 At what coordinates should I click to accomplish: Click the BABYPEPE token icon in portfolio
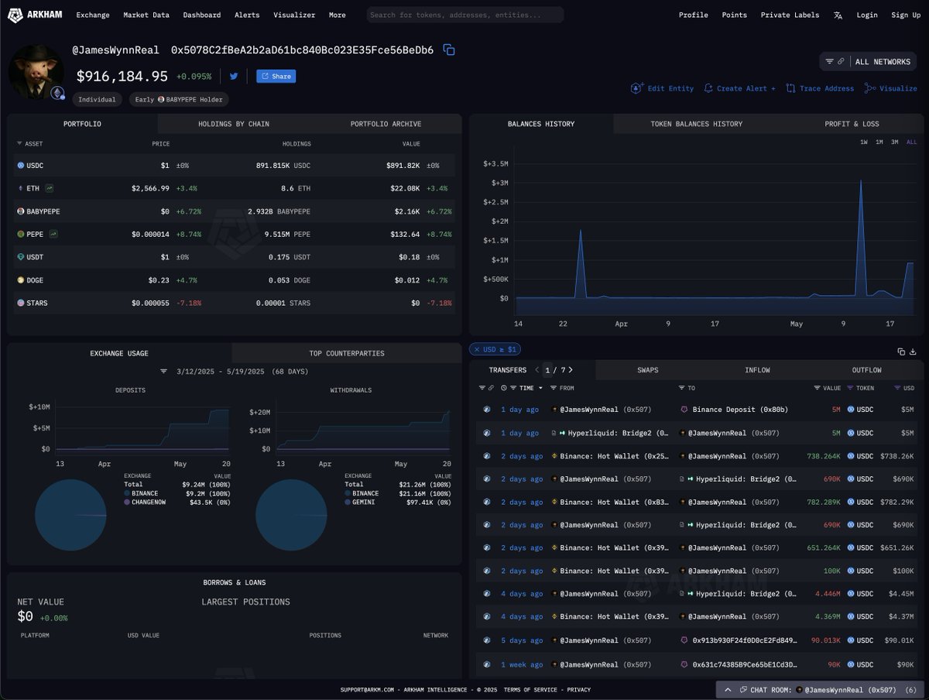pyautogui.click(x=21, y=211)
